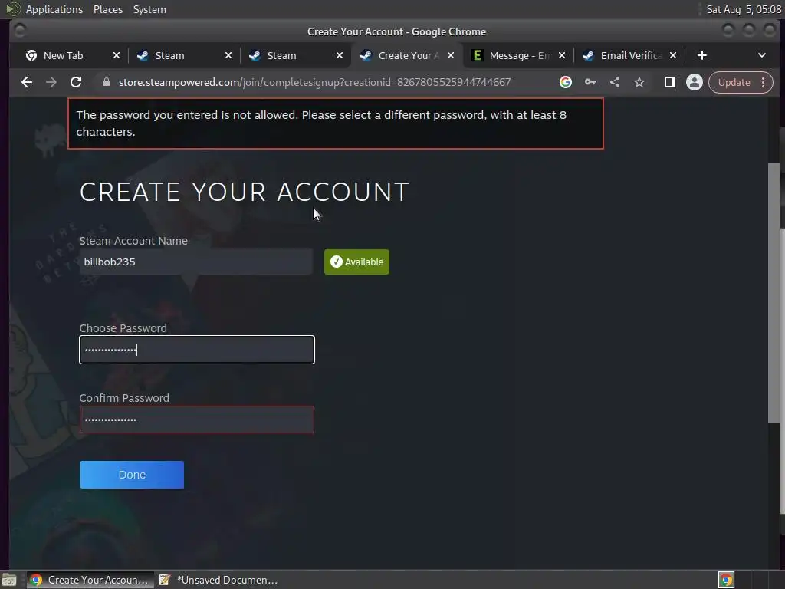This screenshot has height=589, width=785.
Task: Open the System menu
Action: tap(149, 9)
